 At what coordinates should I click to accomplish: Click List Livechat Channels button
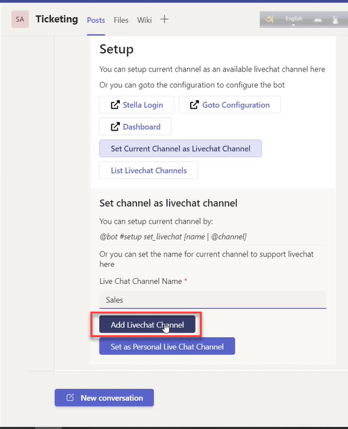[x=148, y=171]
